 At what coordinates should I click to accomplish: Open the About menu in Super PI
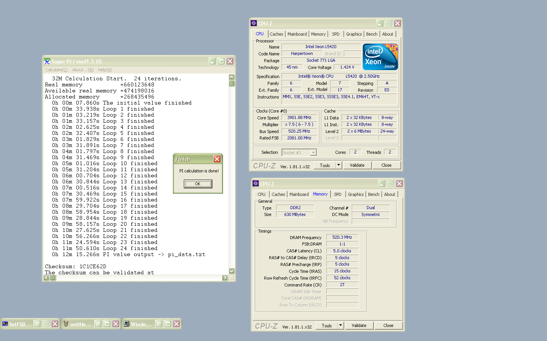pos(83,70)
